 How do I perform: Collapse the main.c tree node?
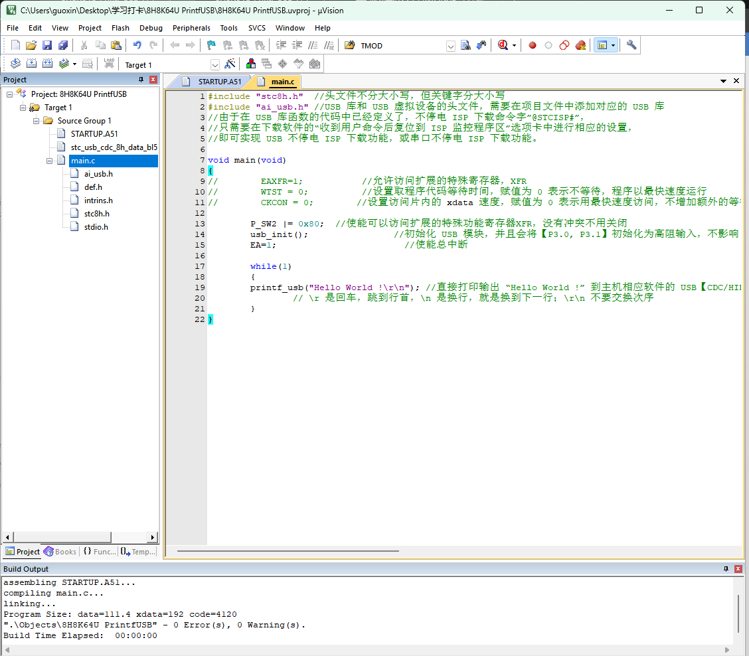(x=50, y=161)
